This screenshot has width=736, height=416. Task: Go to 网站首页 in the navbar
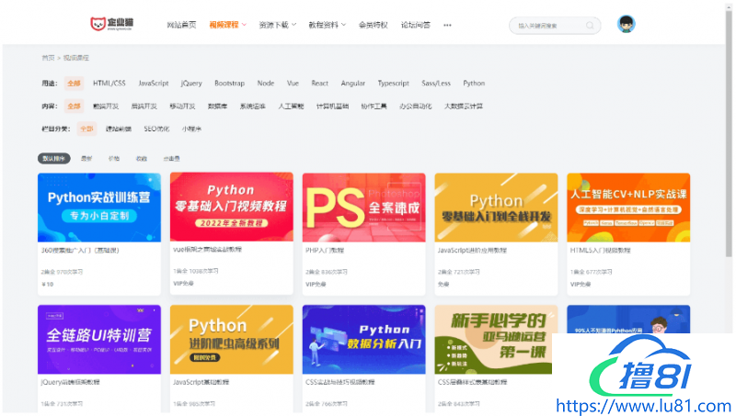181,26
